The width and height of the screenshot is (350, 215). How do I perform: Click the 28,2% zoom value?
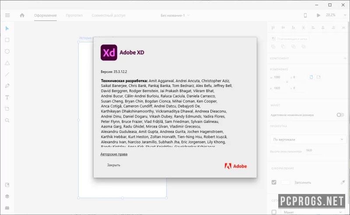click(x=331, y=15)
